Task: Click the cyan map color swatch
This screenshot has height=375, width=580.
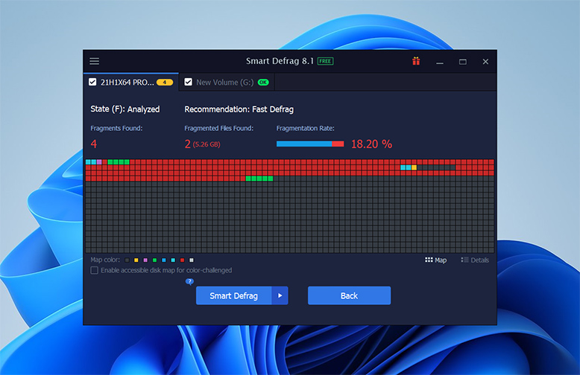Action: (x=173, y=260)
